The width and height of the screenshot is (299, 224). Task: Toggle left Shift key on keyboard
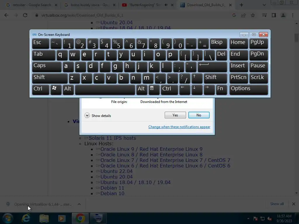(x=50, y=78)
